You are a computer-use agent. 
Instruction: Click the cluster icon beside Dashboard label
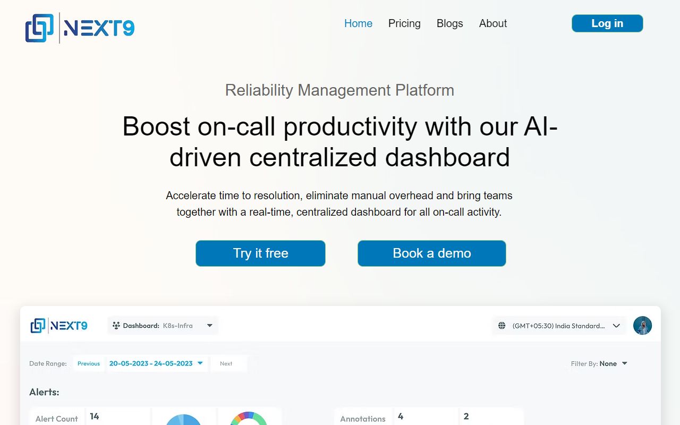116,326
